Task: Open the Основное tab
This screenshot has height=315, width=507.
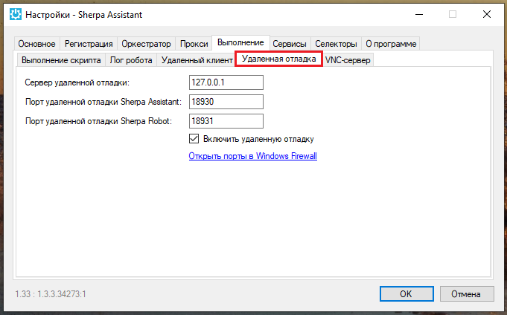Action: pyautogui.click(x=36, y=44)
